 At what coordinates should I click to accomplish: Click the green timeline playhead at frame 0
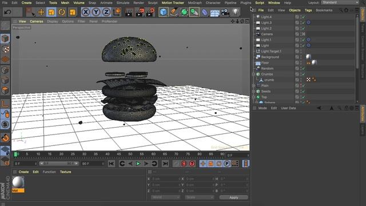pyautogui.click(x=15, y=154)
